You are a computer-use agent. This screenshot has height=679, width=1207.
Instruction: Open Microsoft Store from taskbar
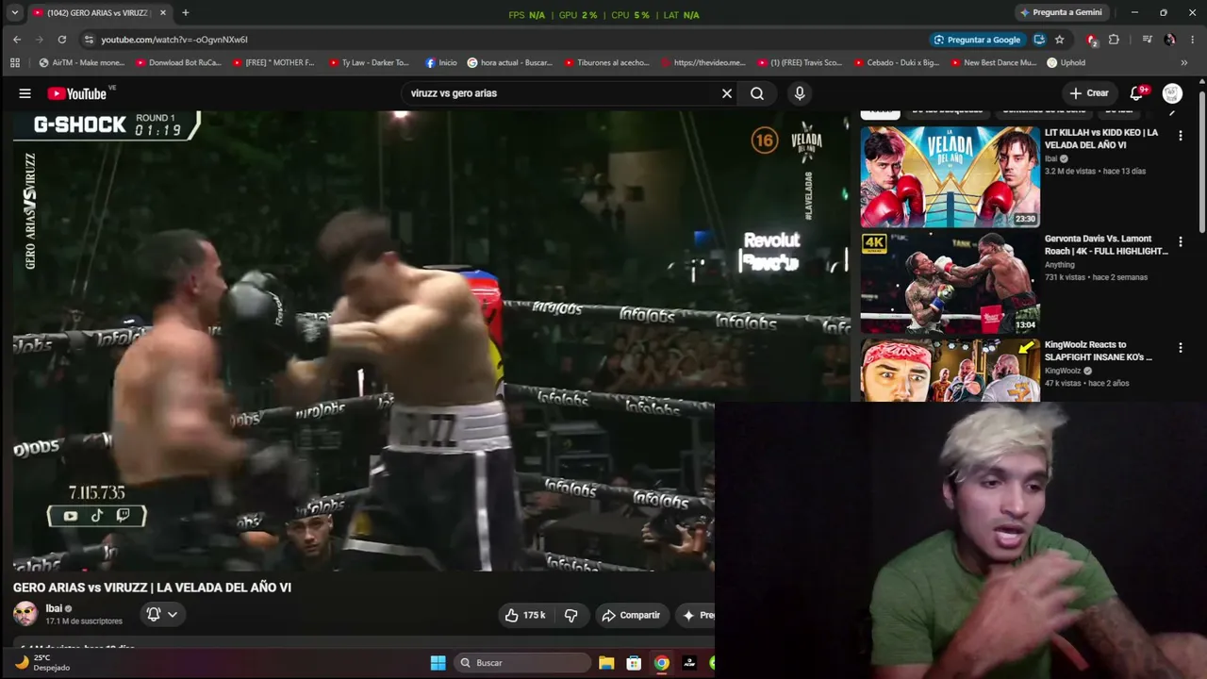point(634,663)
